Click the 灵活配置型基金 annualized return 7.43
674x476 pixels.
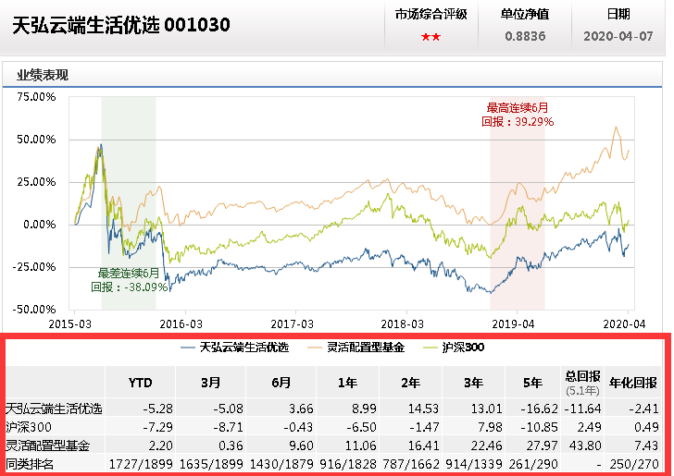pos(646,445)
